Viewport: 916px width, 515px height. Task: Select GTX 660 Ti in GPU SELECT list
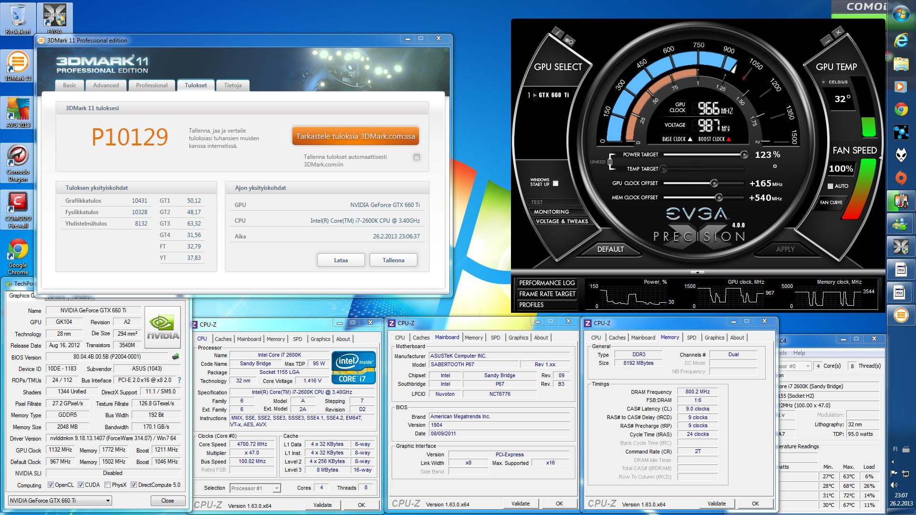[x=553, y=95]
